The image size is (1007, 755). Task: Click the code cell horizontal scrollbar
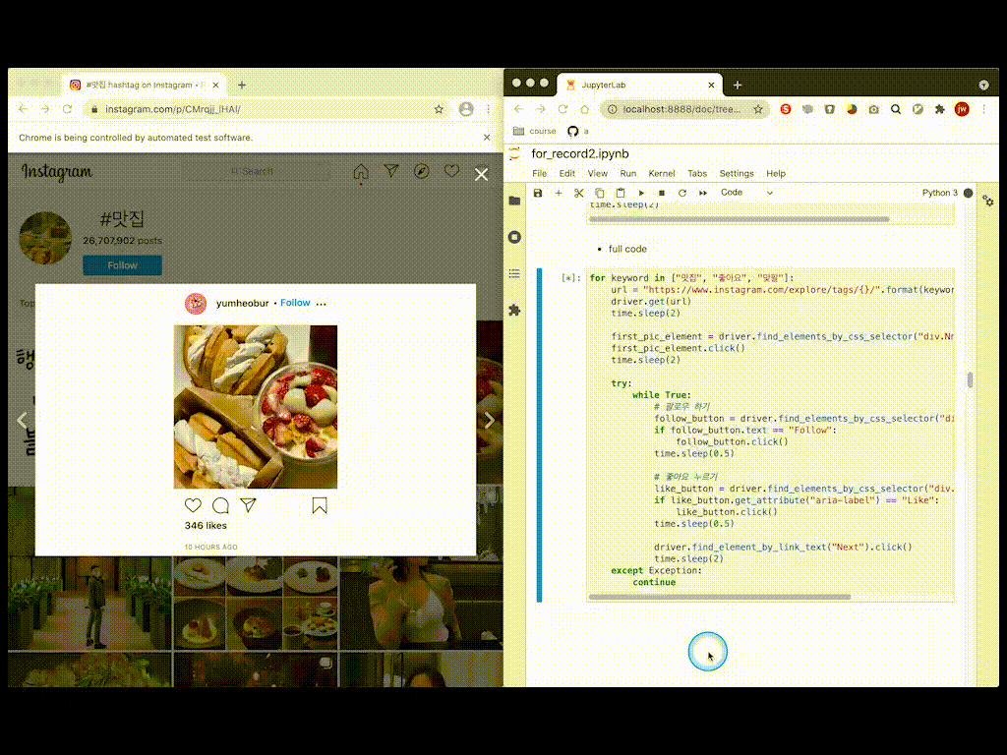[719, 597]
